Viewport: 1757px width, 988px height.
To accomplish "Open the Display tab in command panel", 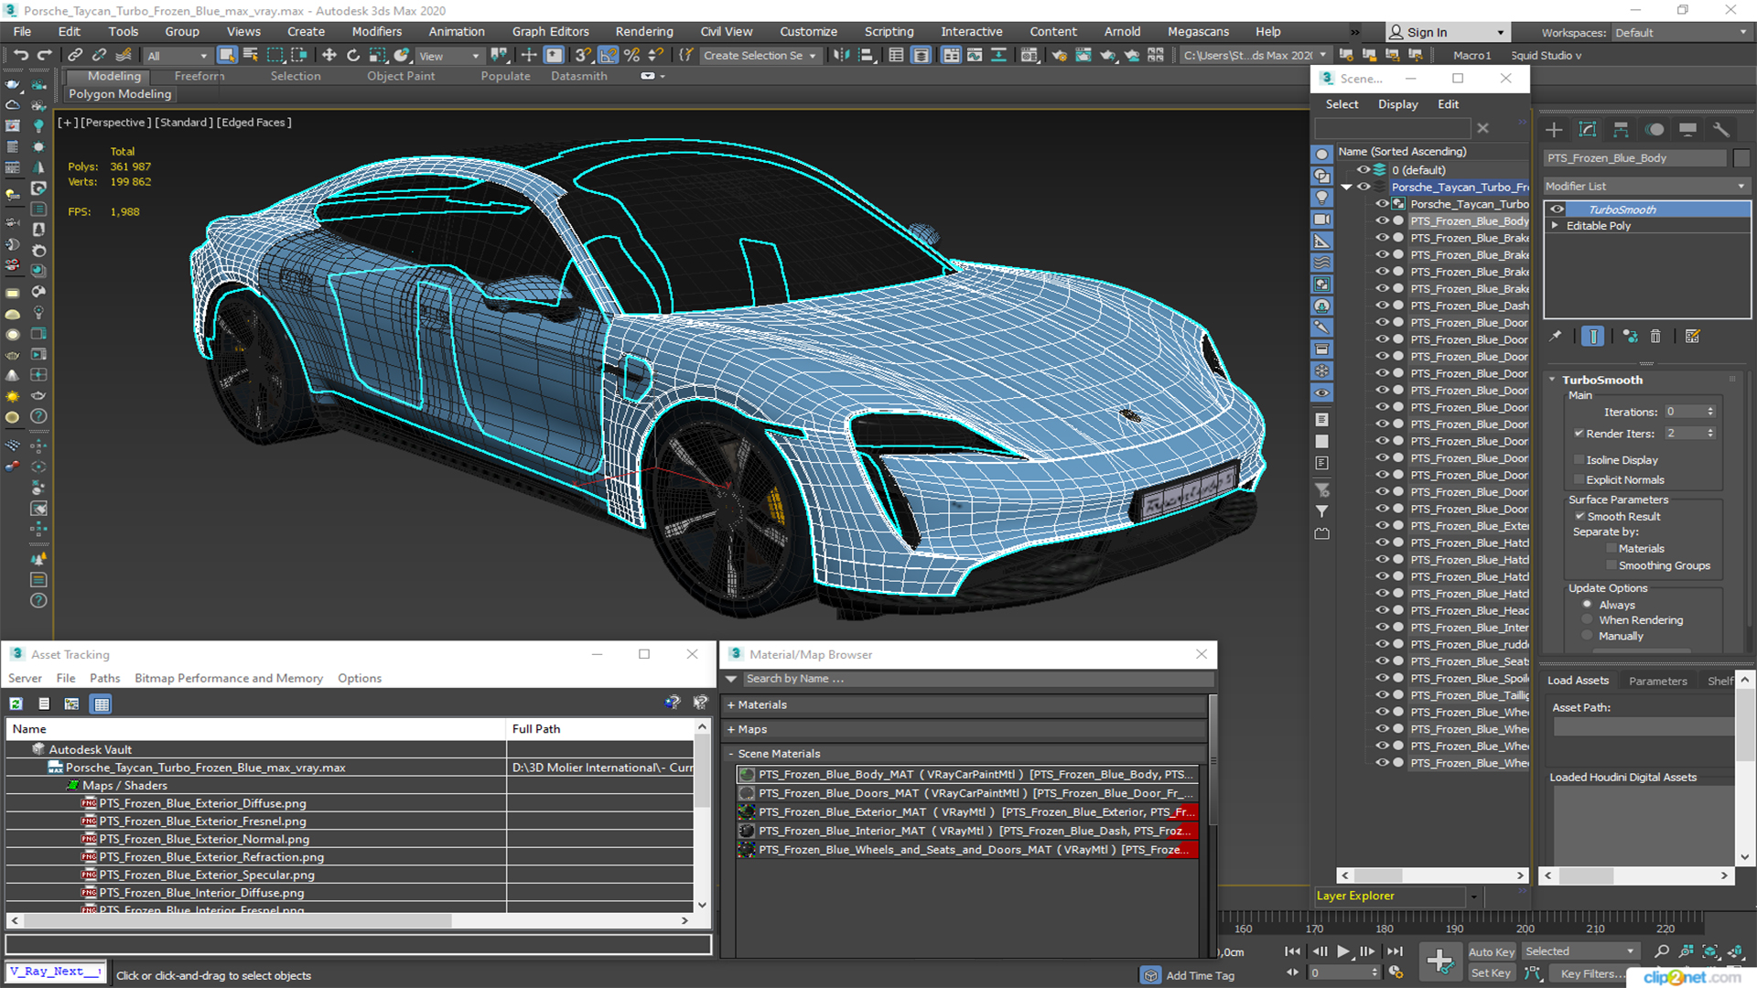I will 1687,130.
